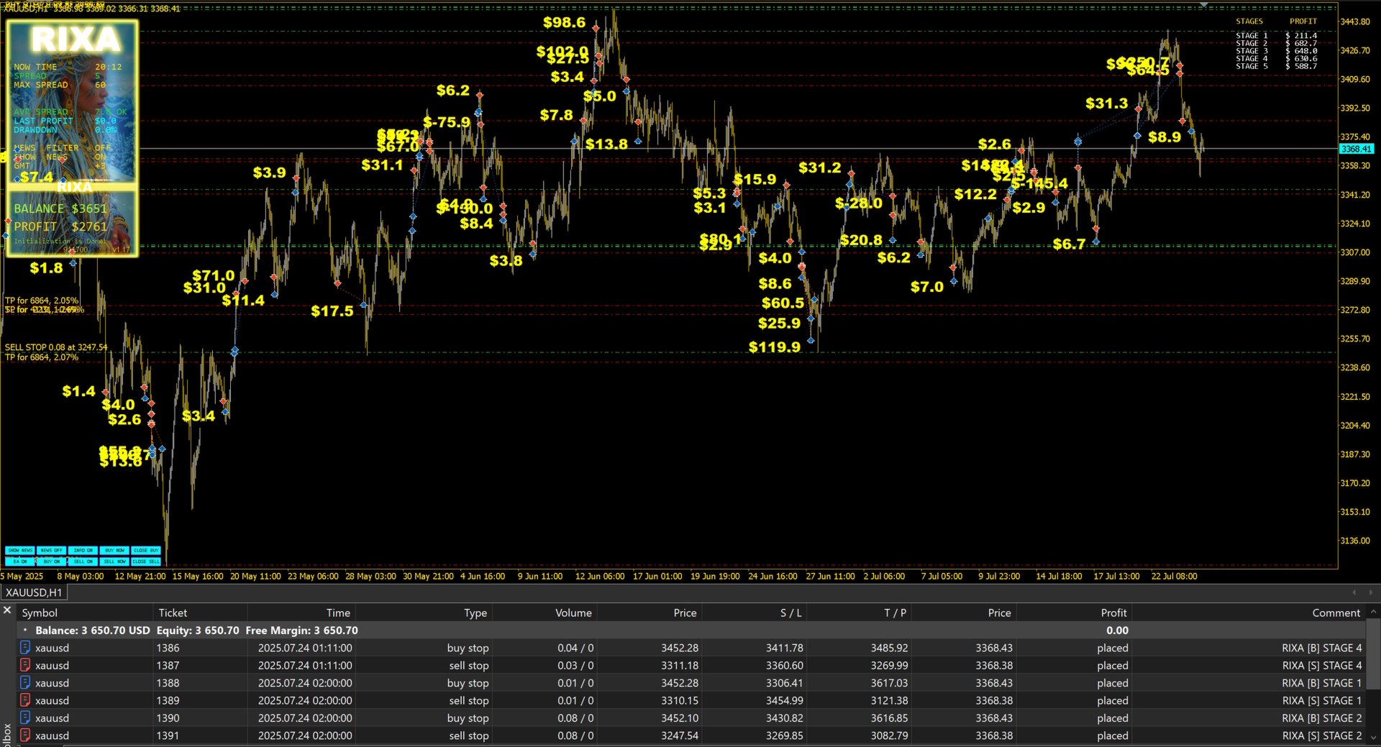Image resolution: width=1381 pixels, height=747 pixels.
Task: Click the SELL STOP 0.08 at 3247.54 label
Action: click(56, 347)
